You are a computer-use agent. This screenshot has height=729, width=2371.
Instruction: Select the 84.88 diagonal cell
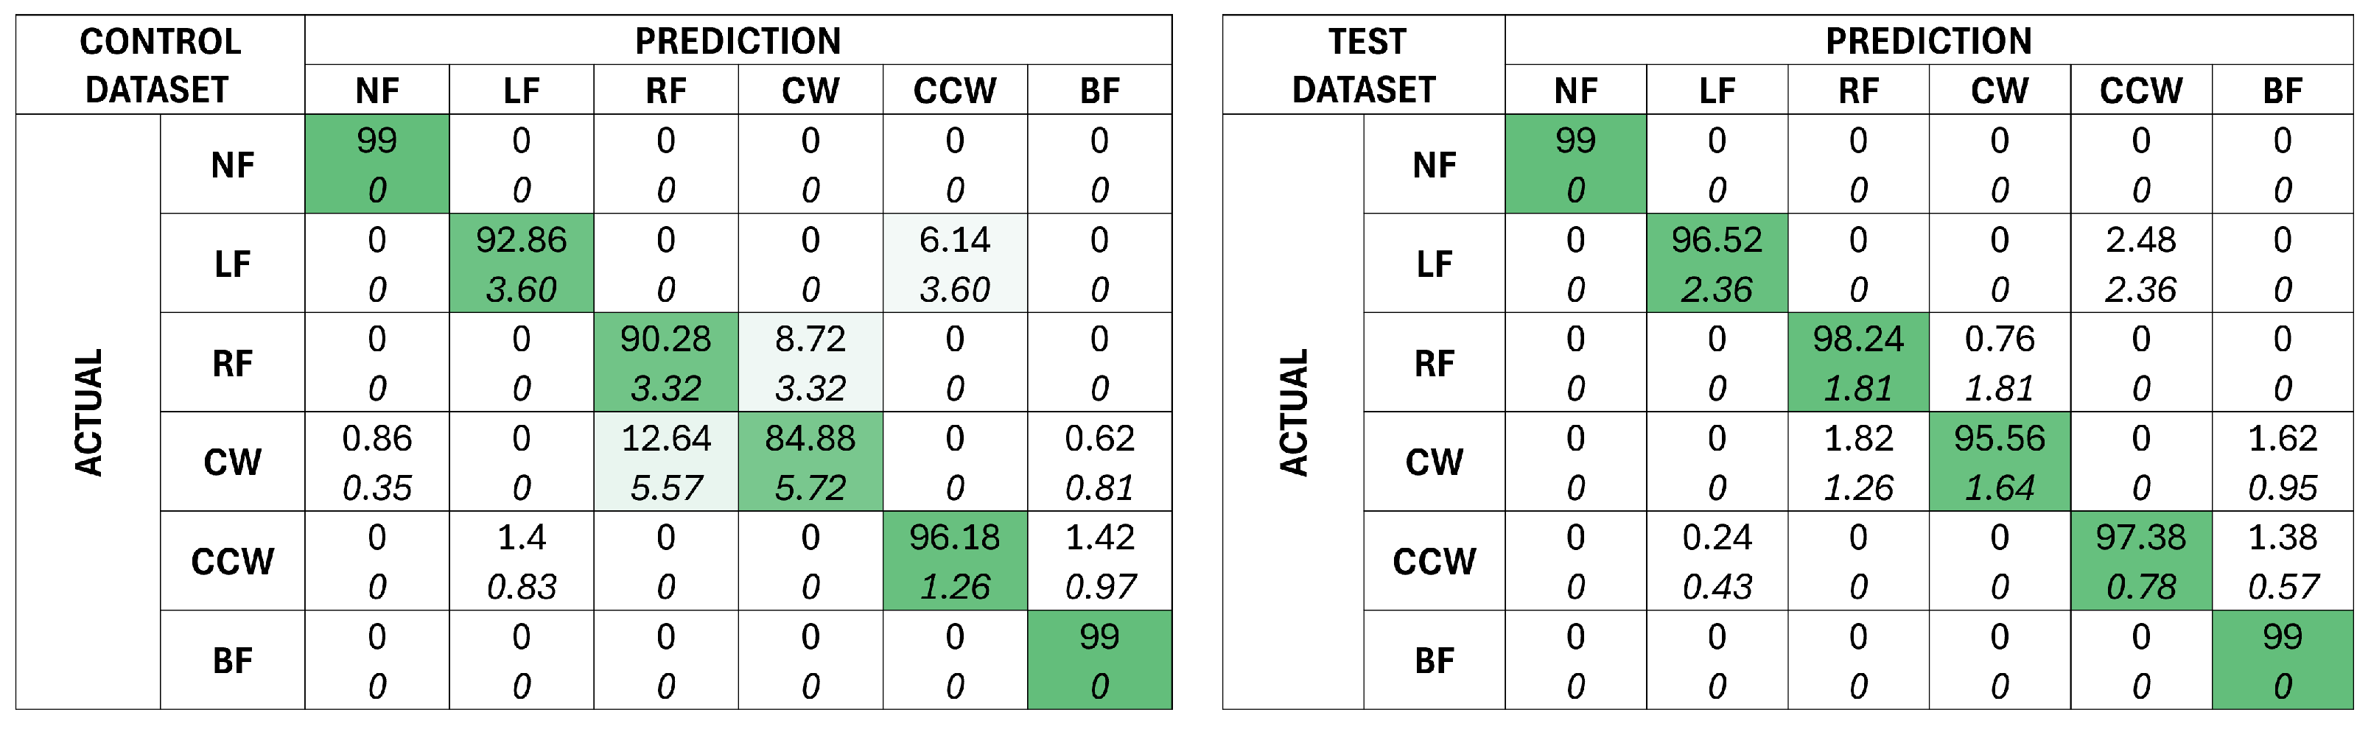pos(810,461)
